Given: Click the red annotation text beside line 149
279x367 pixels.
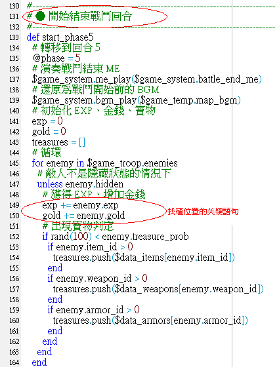Looking at the screenshot, I should [203, 212].
